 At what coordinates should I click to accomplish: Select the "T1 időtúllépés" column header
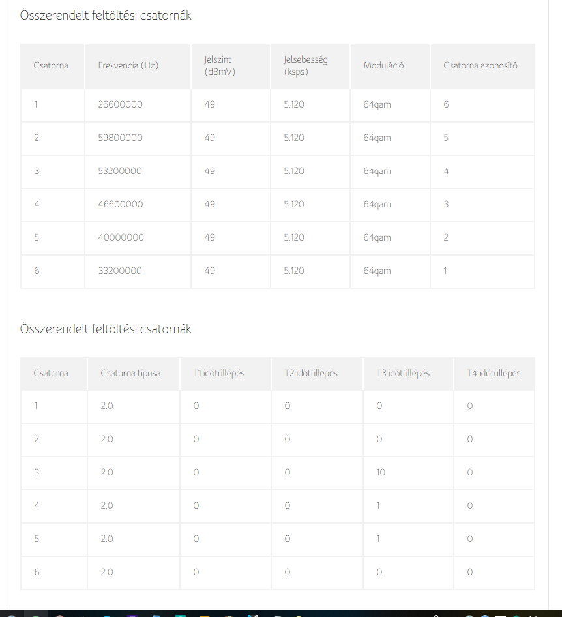(x=219, y=373)
